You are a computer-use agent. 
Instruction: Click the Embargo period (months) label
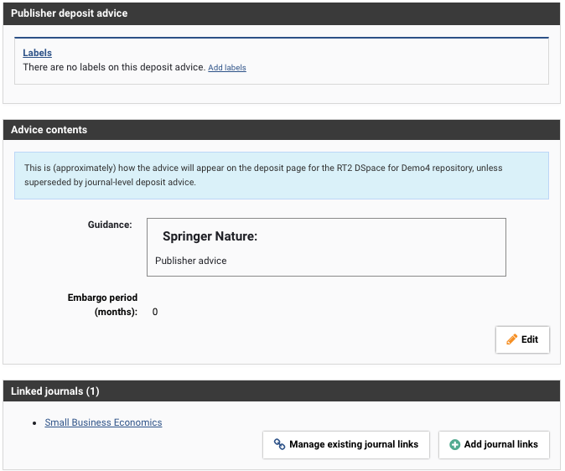(x=102, y=304)
